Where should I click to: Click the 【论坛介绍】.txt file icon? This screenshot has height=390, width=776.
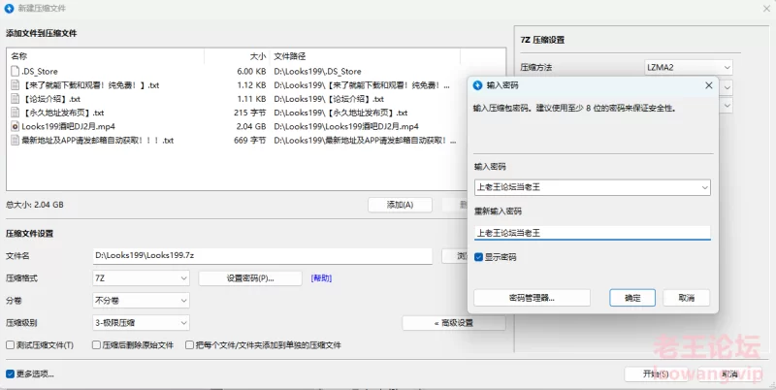[x=15, y=99]
